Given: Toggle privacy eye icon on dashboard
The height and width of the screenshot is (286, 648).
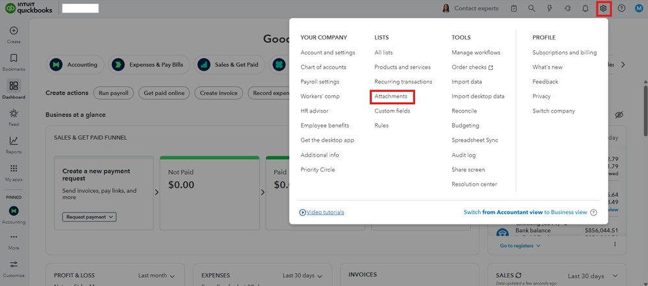Looking at the screenshot, I should (619, 115).
